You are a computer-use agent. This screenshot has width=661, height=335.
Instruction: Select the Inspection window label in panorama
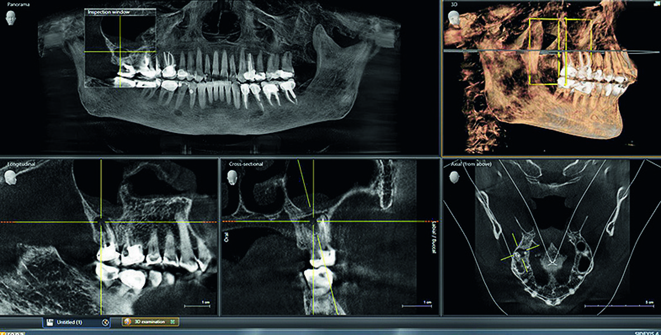click(x=107, y=12)
